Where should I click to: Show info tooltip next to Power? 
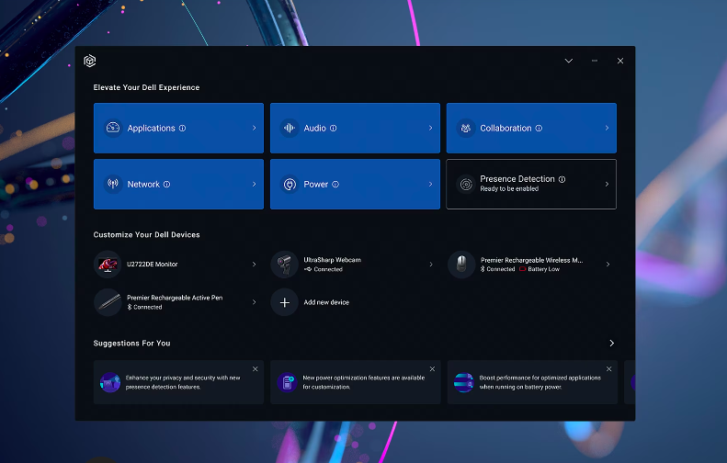(x=335, y=185)
